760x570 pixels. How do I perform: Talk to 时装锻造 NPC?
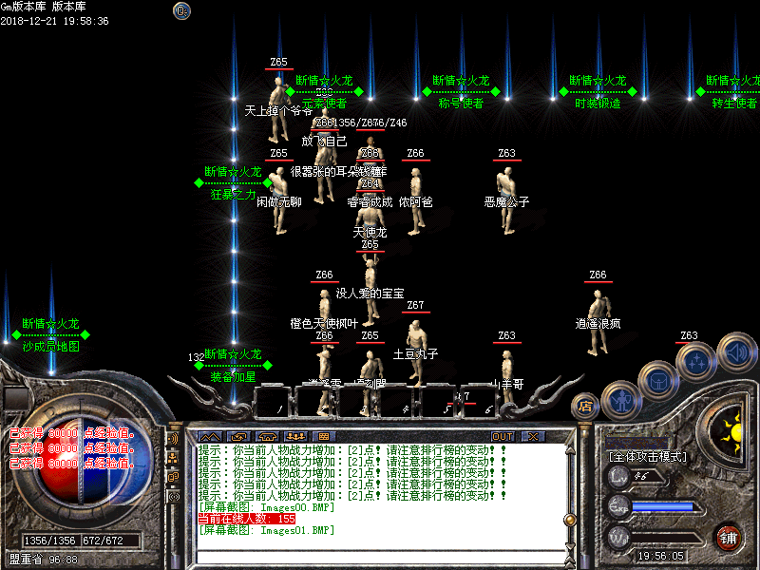coord(598,103)
